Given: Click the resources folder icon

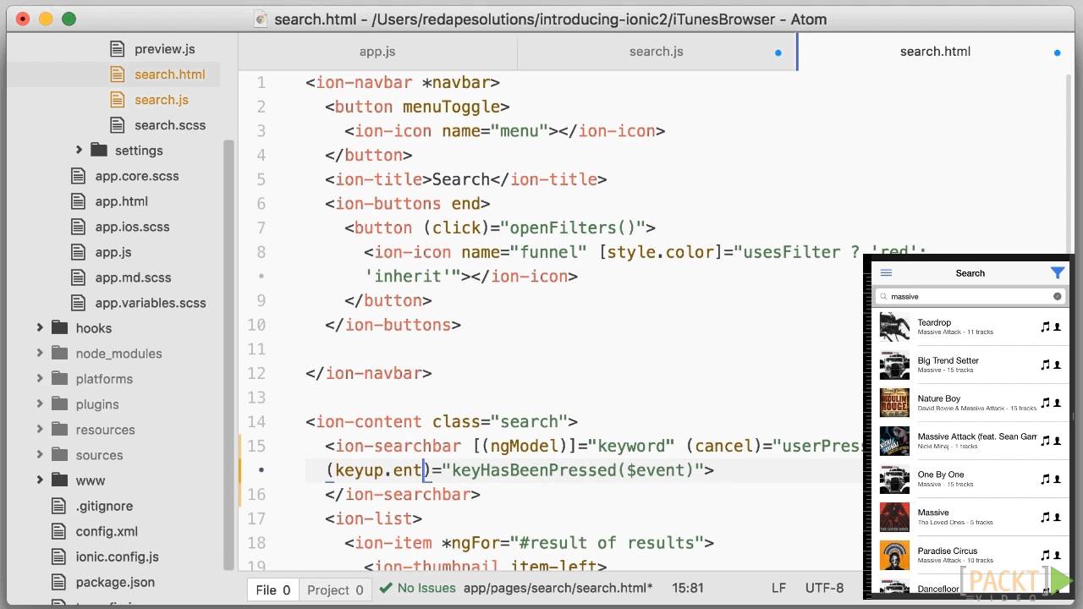Looking at the screenshot, I should coord(59,429).
